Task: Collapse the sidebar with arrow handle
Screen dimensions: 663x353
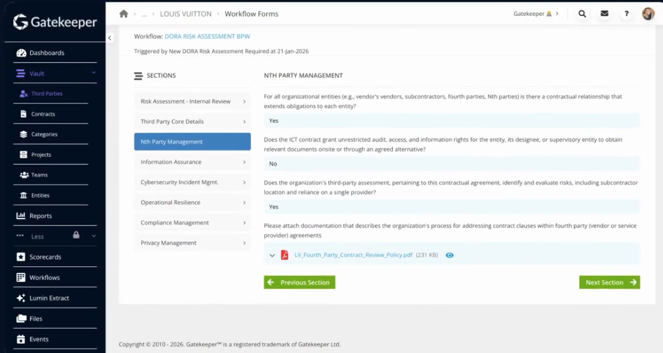Action: click(x=109, y=38)
